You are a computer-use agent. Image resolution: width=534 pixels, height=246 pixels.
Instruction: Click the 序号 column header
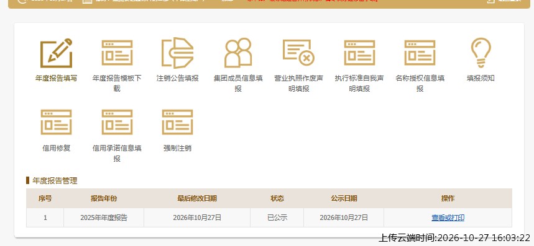click(x=45, y=198)
